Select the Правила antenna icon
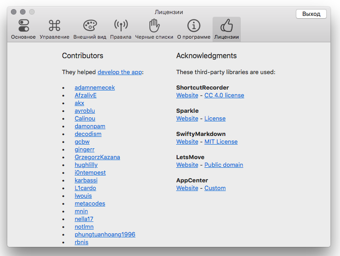Image resolution: width=340 pixels, height=256 pixels. point(121,25)
